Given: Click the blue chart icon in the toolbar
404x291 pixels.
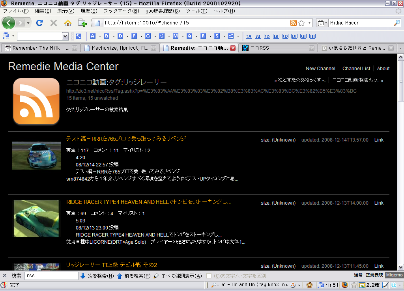Looking at the screenshot, I should 231,36.
